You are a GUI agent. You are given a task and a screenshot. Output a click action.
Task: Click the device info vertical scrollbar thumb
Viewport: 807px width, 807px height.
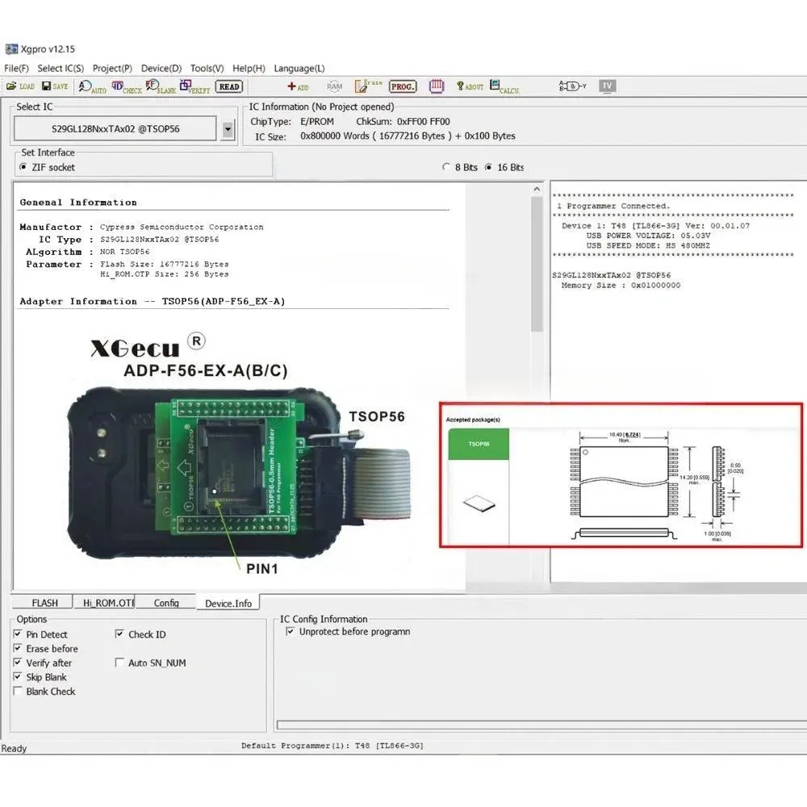tap(537, 264)
